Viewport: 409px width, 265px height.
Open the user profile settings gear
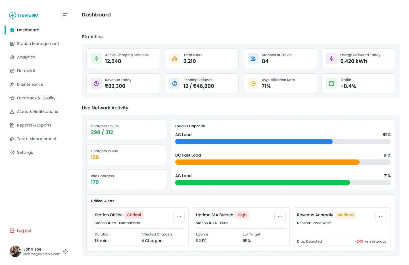[x=65, y=251]
